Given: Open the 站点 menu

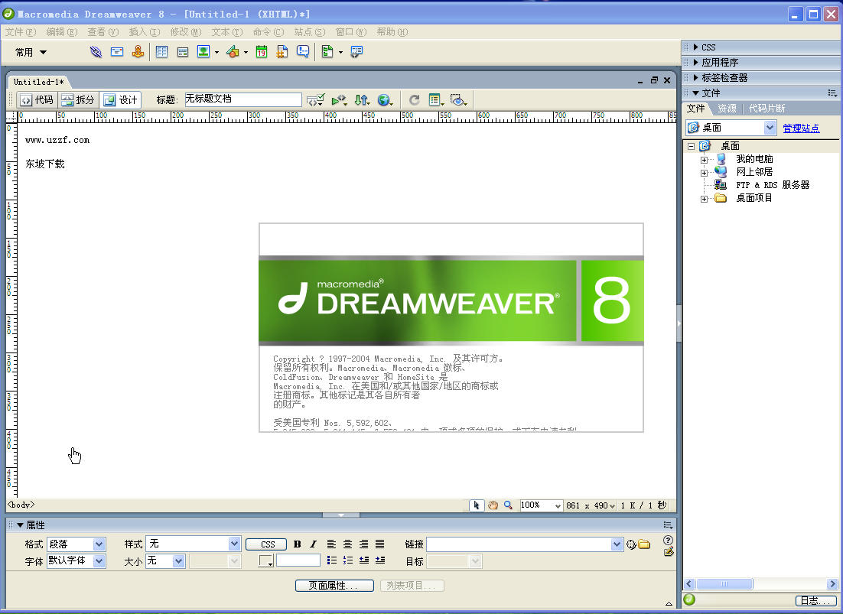Looking at the screenshot, I should pos(309,31).
